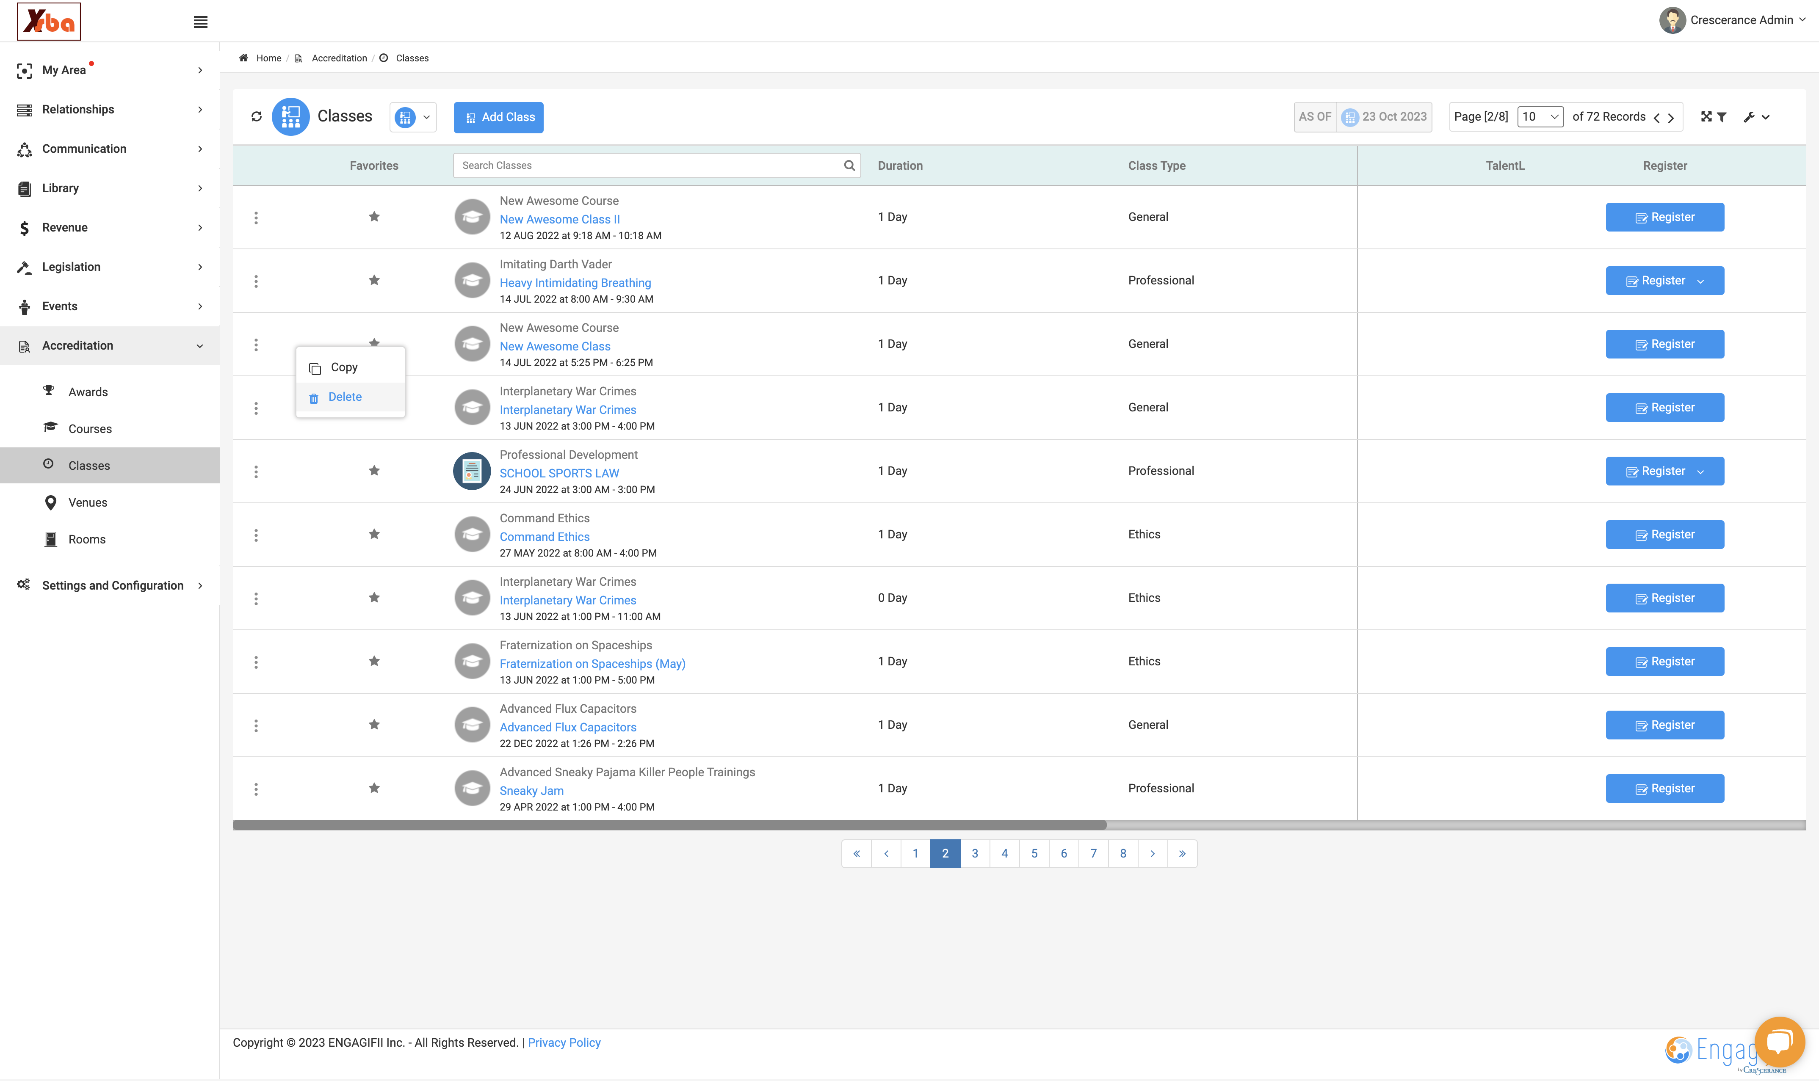Register for Command Ethics class
This screenshot has height=1081, width=1819.
tap(1664, 534)
